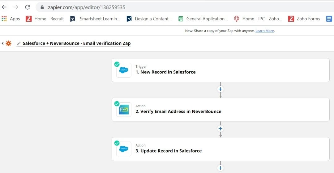The width and height of the screenshot is (334, 173).
Task: Open step 2 Verify Email Address in NeverBounce
Action: click(221, 110)
